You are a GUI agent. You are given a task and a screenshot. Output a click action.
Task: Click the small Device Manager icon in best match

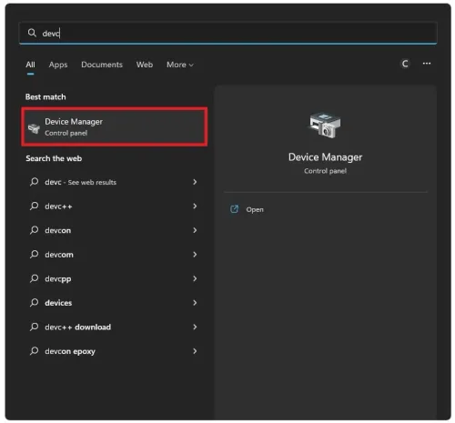(34, 128)
